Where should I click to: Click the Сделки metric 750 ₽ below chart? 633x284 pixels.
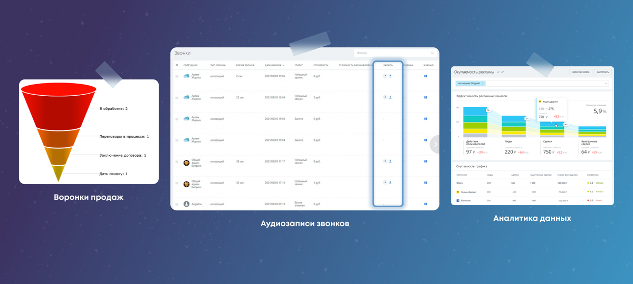(549, 151)
